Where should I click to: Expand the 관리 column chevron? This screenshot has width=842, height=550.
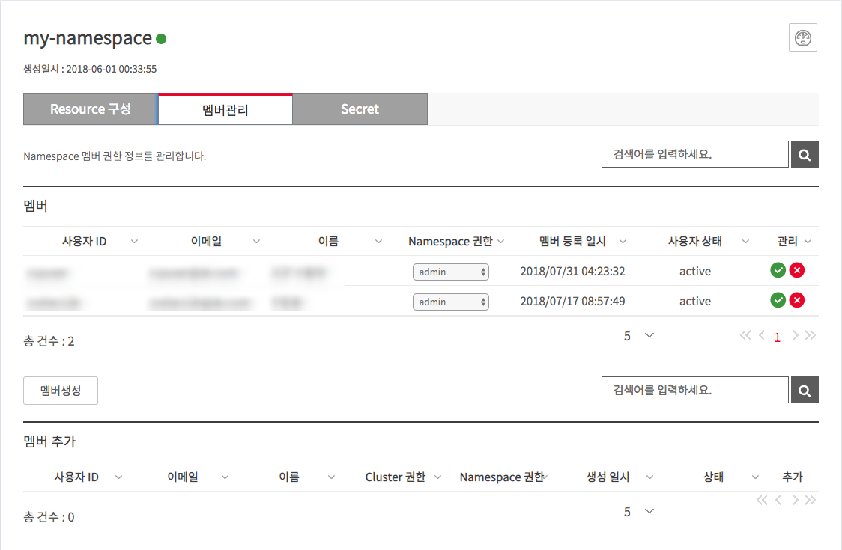pyautogui.click(x=808, y=242)
